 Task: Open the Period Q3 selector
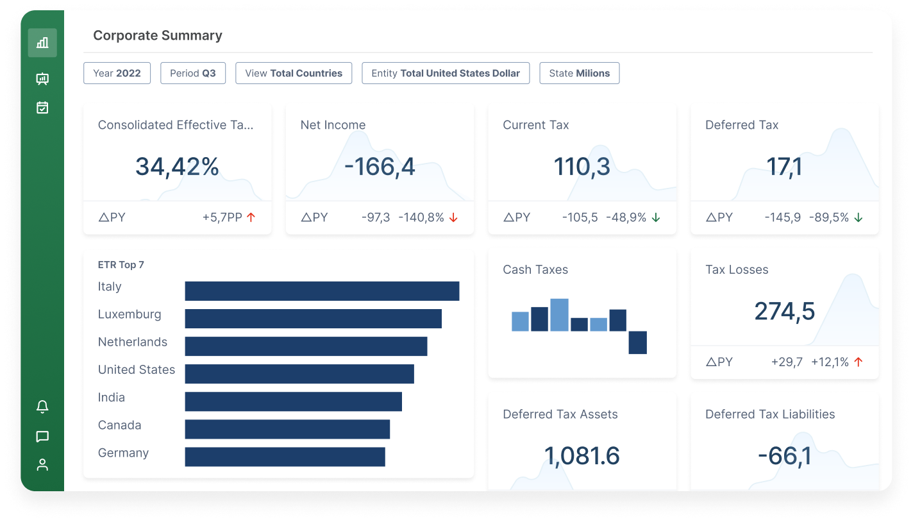(x=193, y=73)
